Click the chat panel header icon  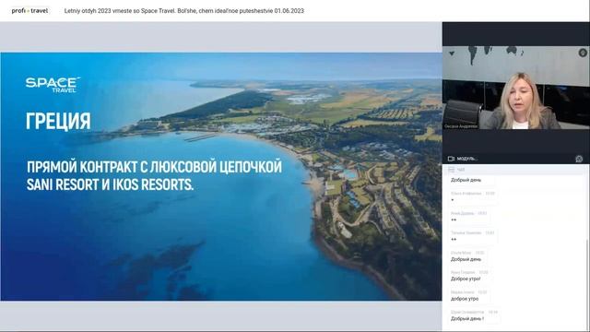point(451,170)
